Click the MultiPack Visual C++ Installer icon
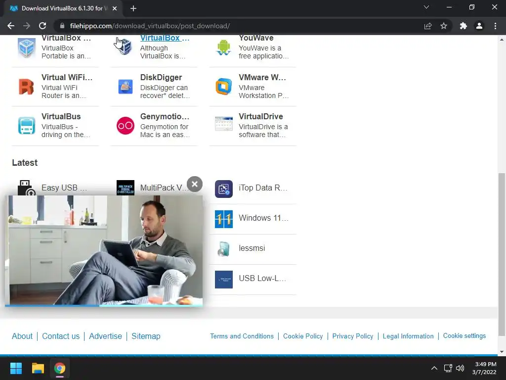The height and width of the screenshot is (380, 506). point(125,188)
